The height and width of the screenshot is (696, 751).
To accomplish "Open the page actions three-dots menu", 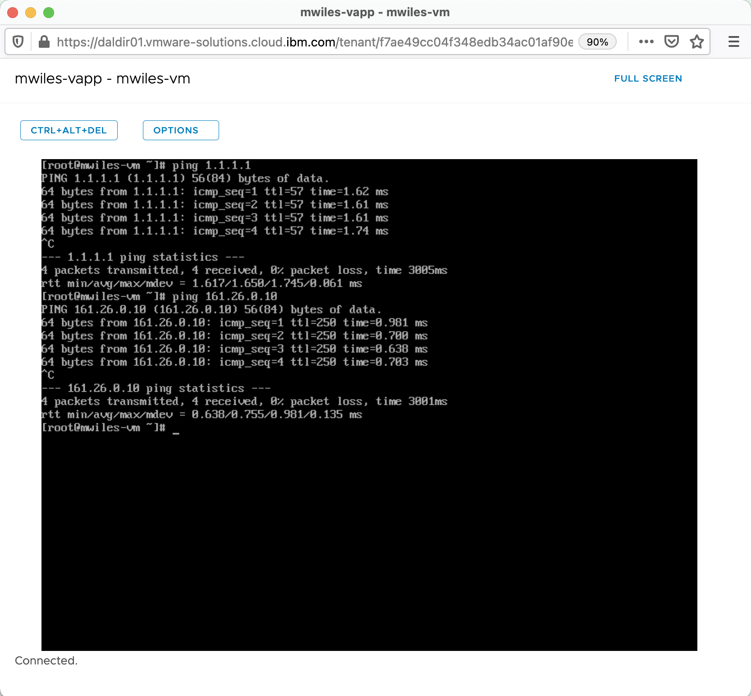I will click(x=646, y=42).
